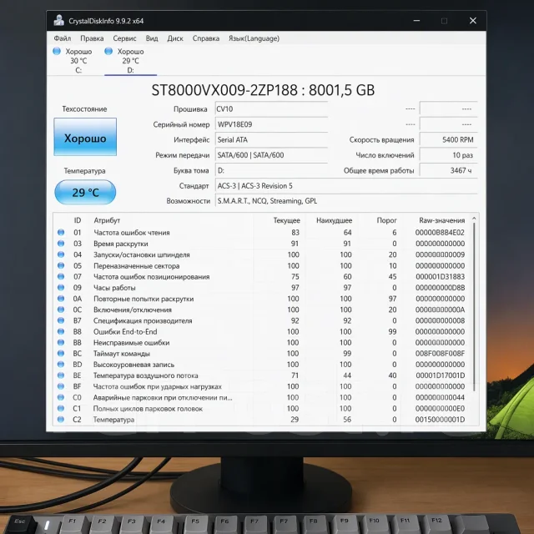Image resolution: width=534 pixels, height=534 pixels.
Task: Click status dot of row BF shock error rate
Action: click(61, 386)
